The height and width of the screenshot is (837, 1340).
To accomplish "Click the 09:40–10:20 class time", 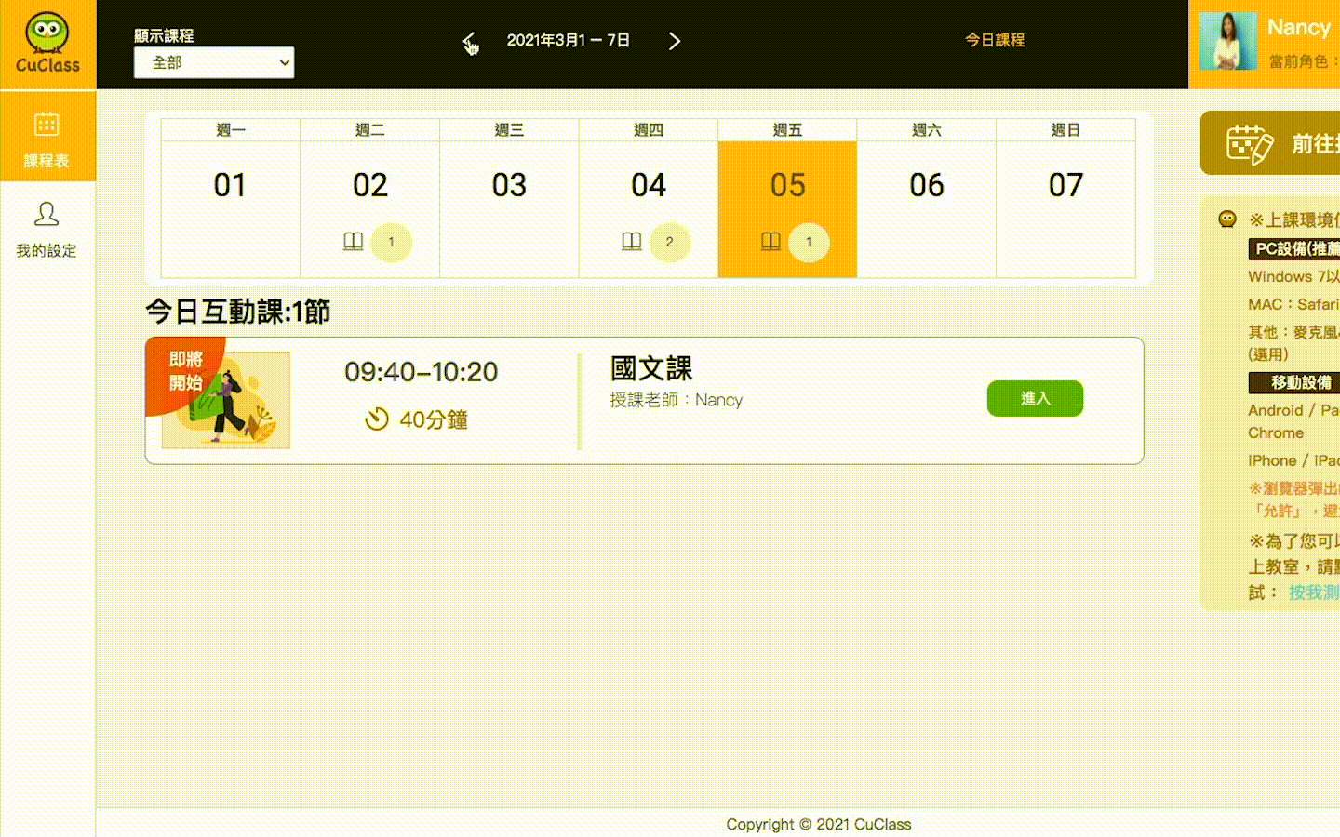I will [422, 372].
